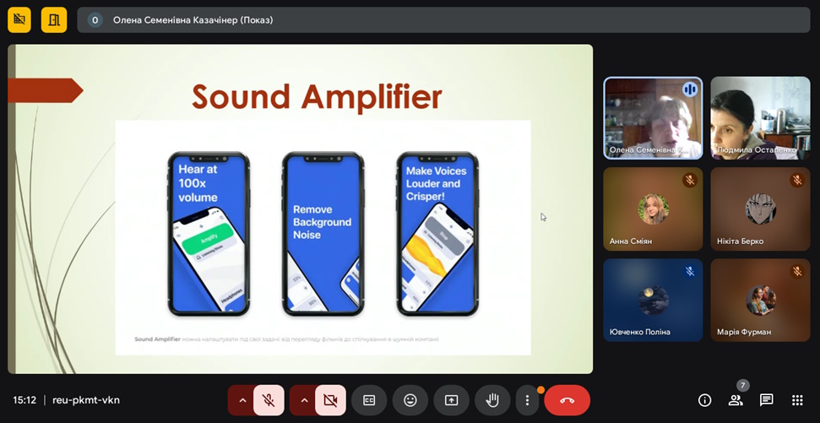Click meeting code reu-pkmt-vkn

click(x=86, y=400)
